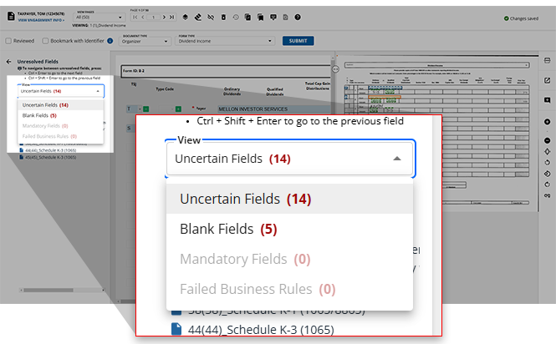
Task: Click the copy pages toolbar icon
Action: click(x=247, y=17)
